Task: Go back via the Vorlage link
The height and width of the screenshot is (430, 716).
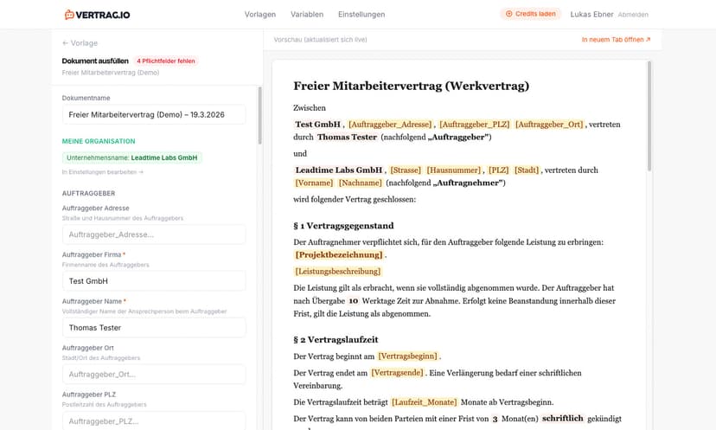Action: (x=80, y=43)
